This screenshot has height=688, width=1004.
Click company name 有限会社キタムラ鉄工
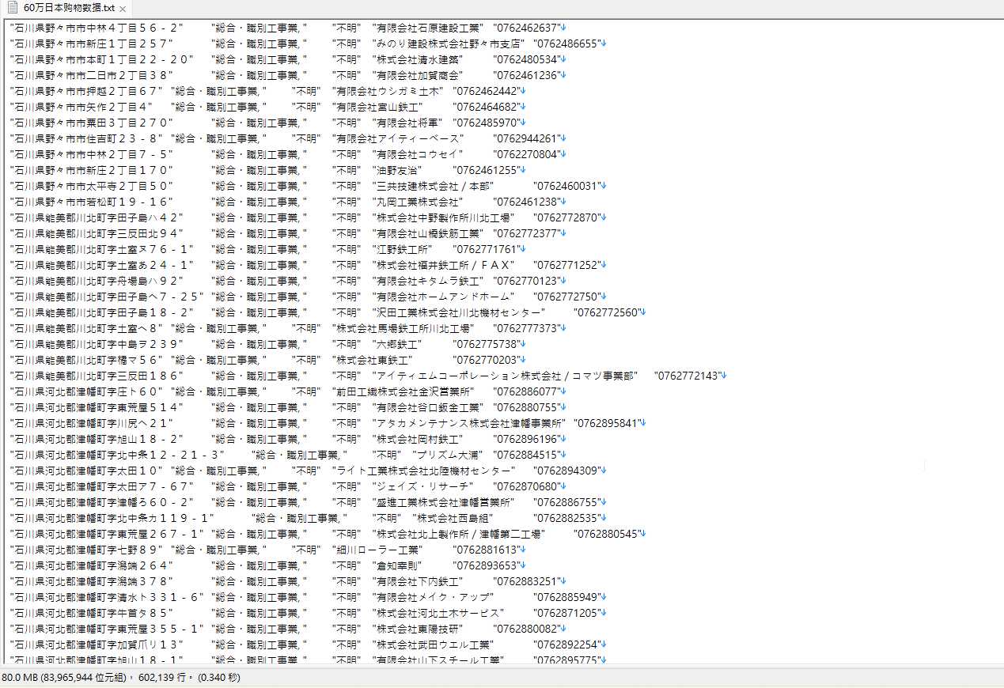point(429,281)
